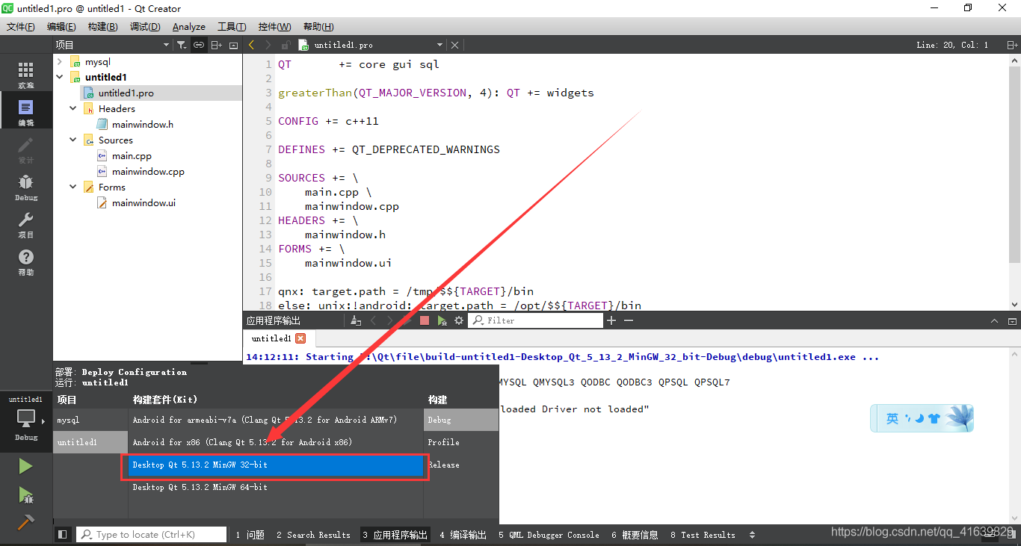Zoom out application output text
The width and height of the screenshot is (1021, 546).
(629, 320)
